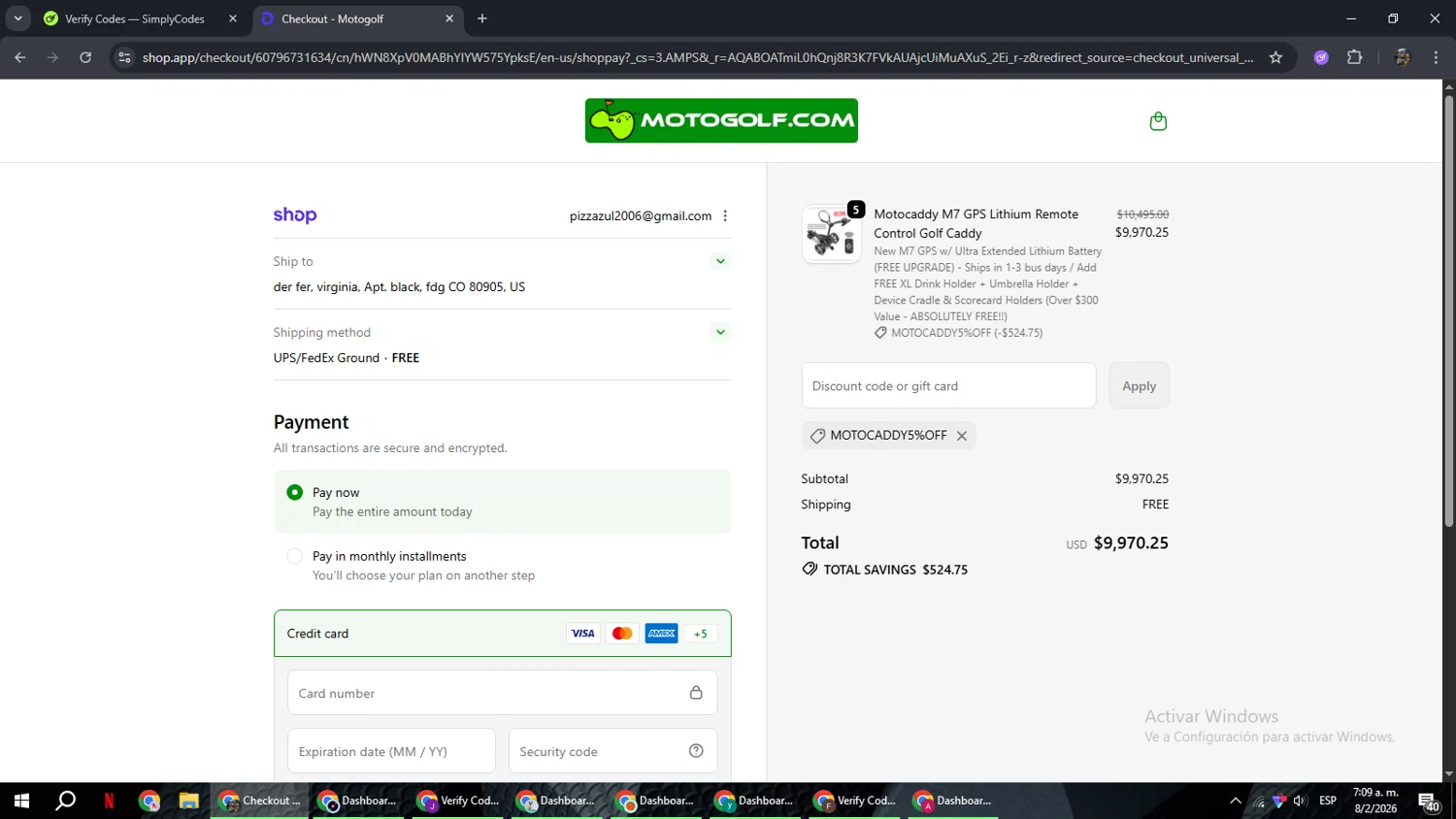Open Windows search from the taskbar
This screenshot has width=1456, height=819.
65,801
